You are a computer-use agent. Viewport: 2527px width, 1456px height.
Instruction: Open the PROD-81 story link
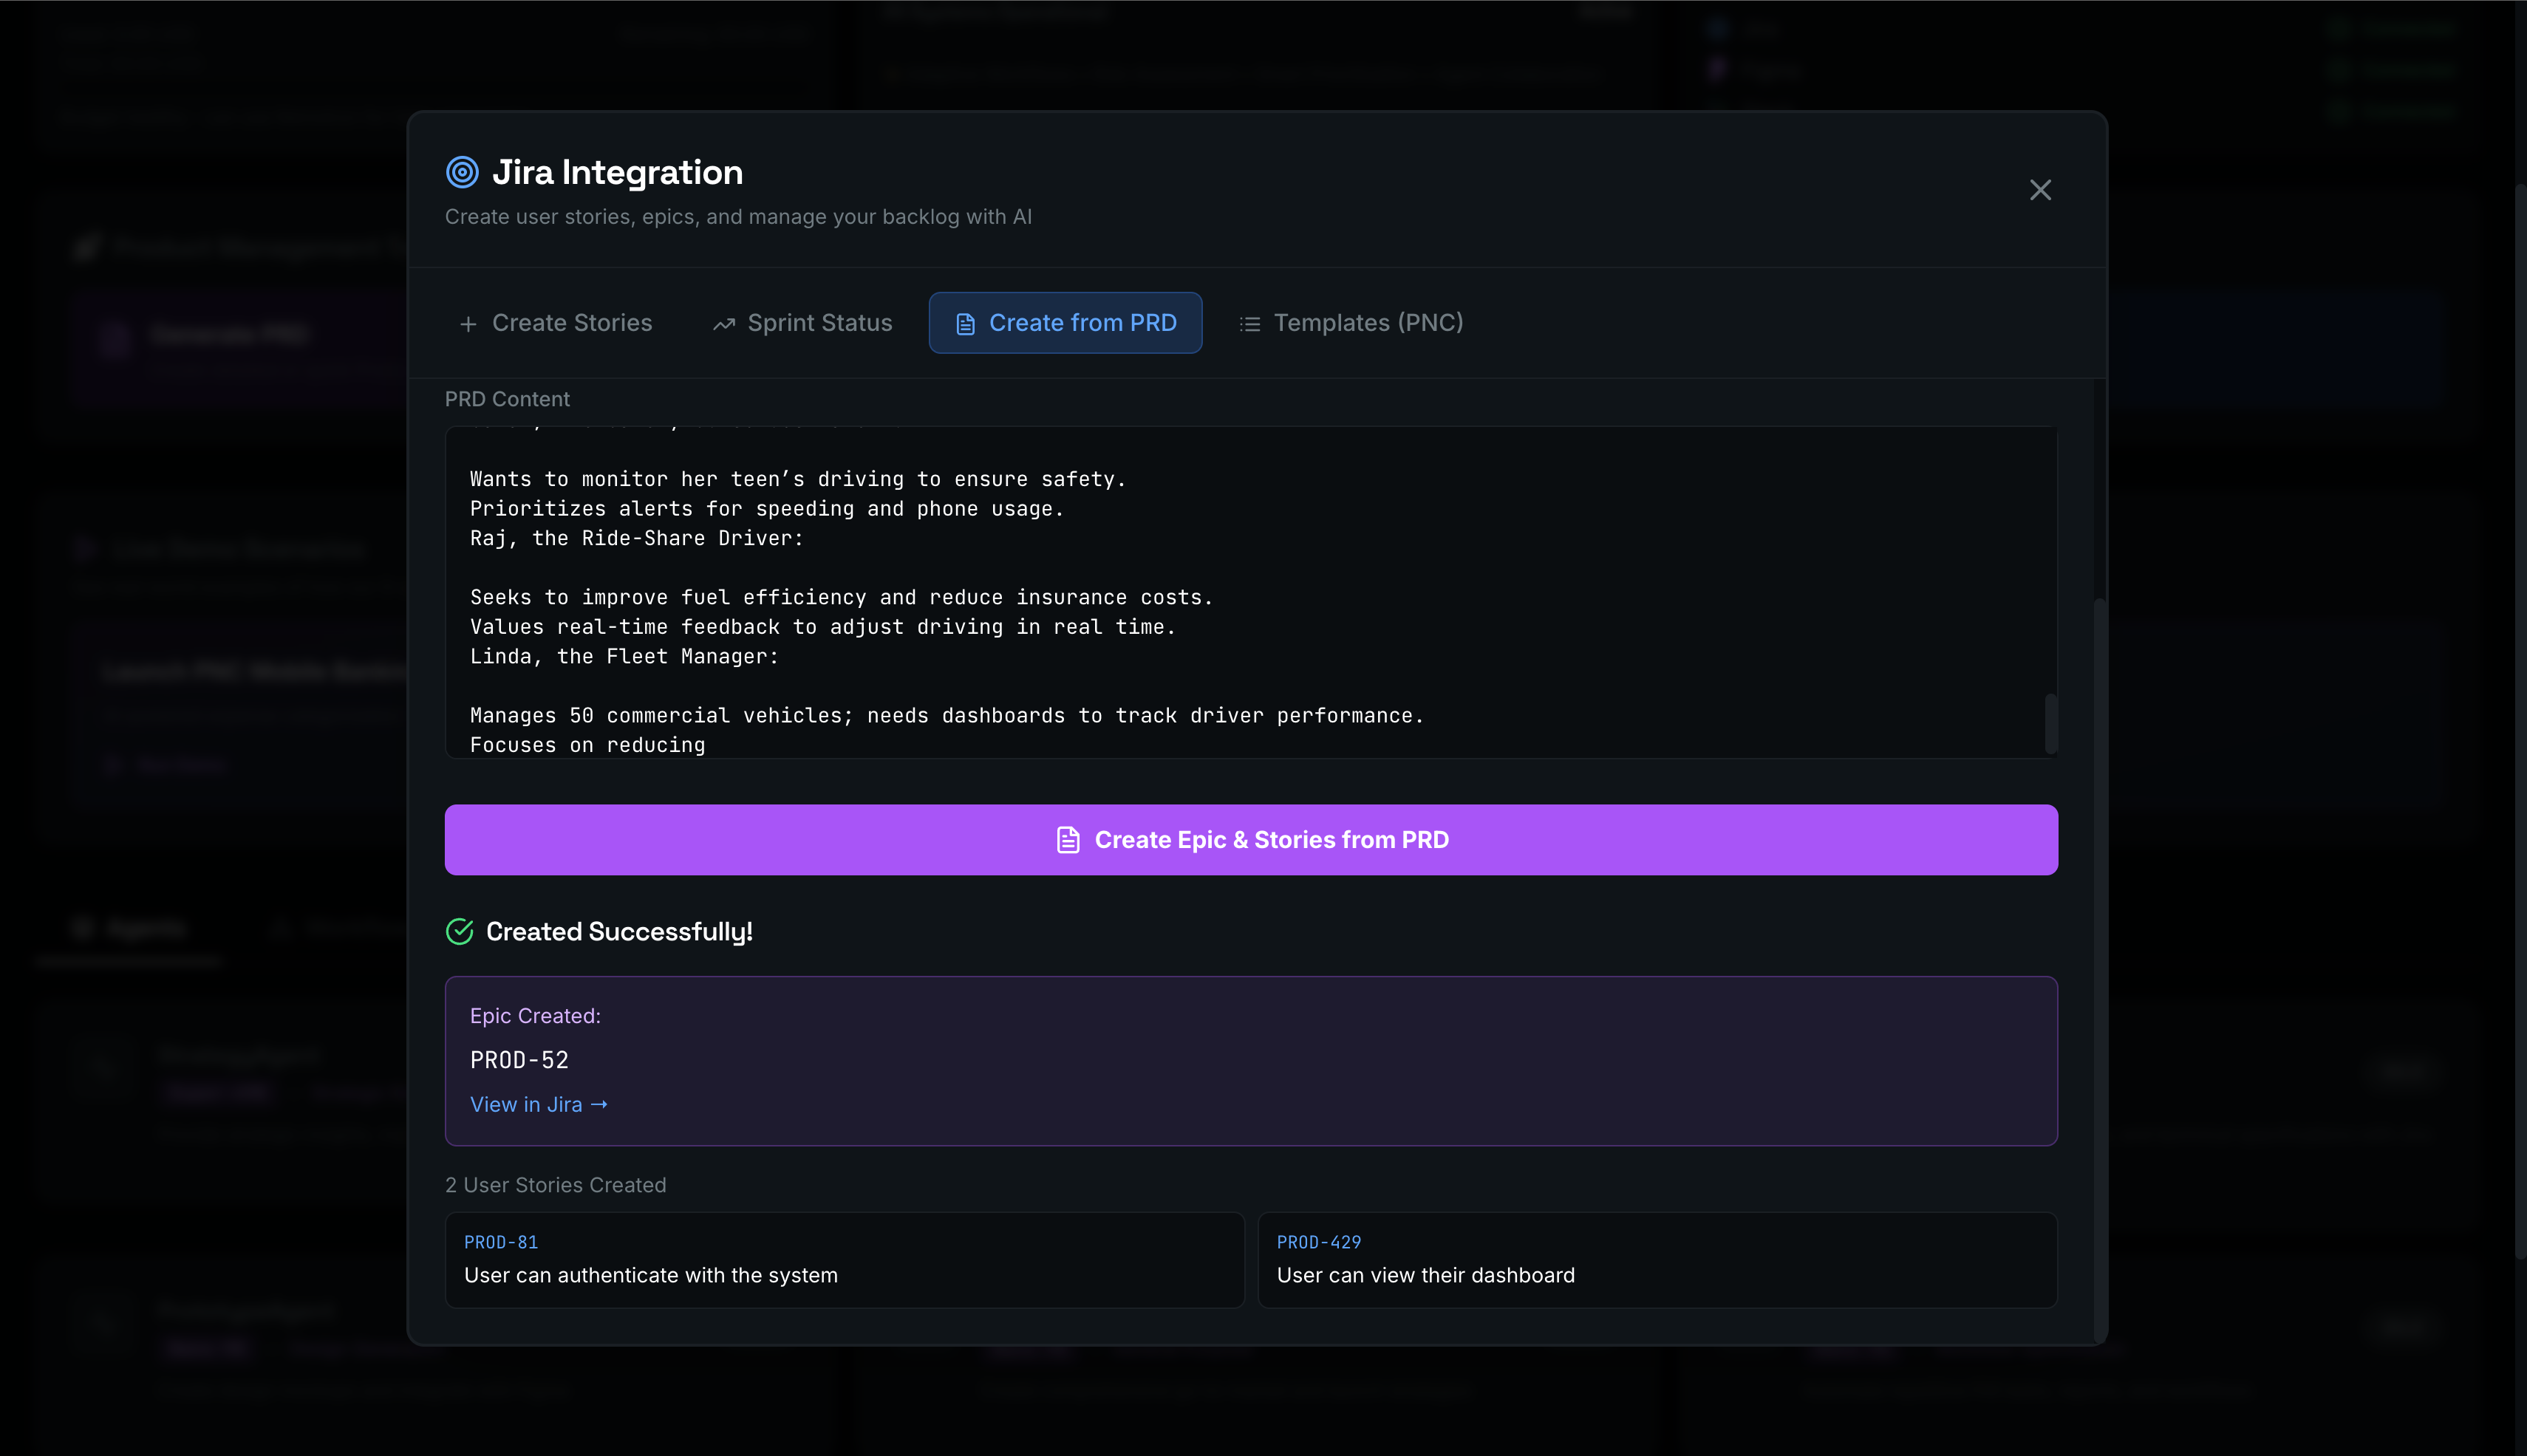coord(501,1242)
